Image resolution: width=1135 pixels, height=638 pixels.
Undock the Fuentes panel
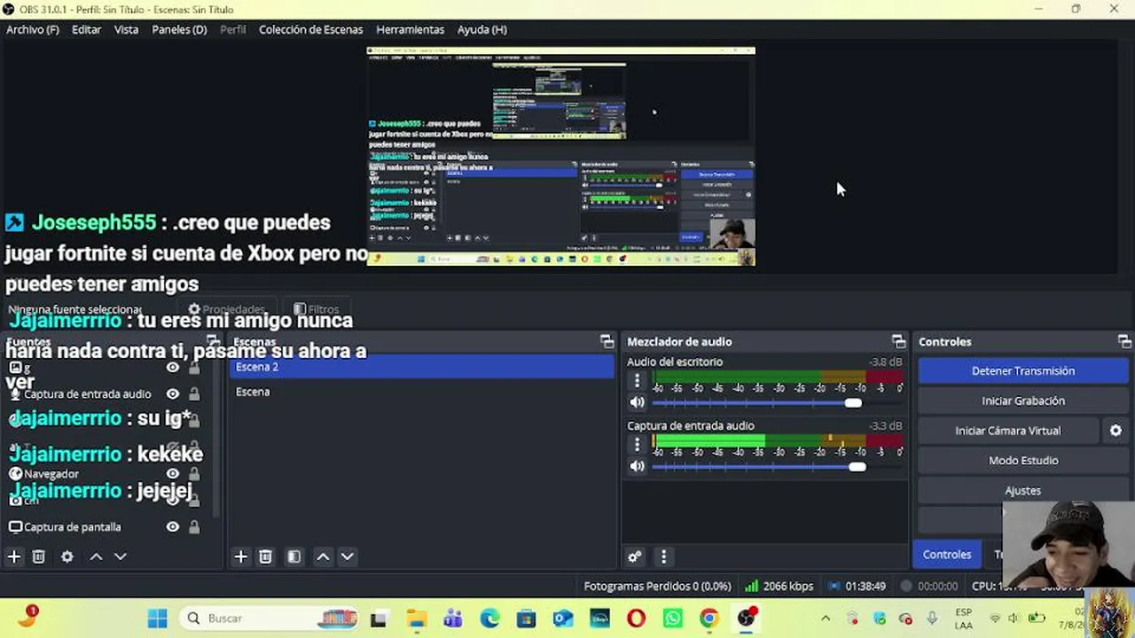coord(213,342)
